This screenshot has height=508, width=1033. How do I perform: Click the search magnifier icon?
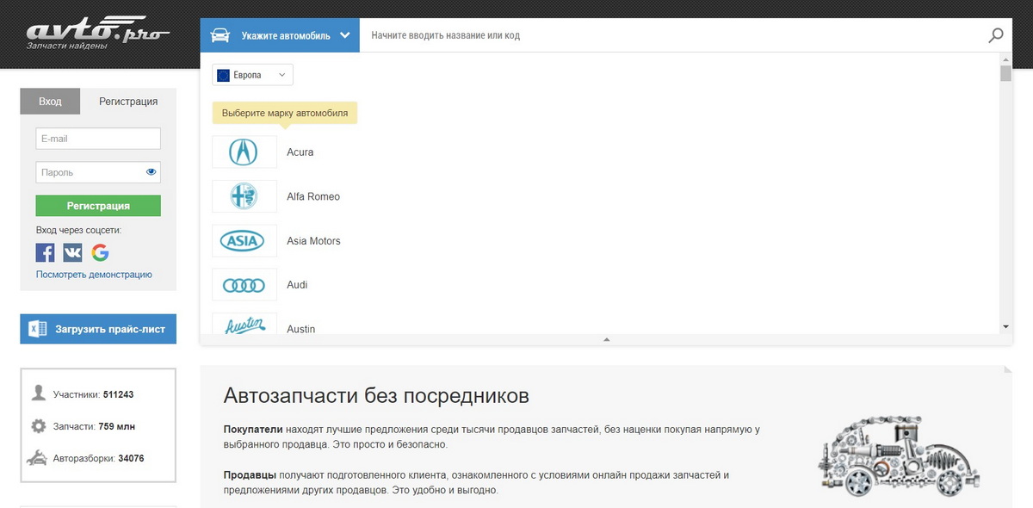coord(996,35)
